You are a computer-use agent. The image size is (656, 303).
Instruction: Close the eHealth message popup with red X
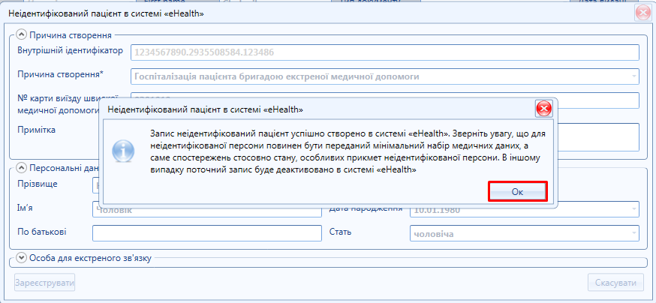[543, 109]
